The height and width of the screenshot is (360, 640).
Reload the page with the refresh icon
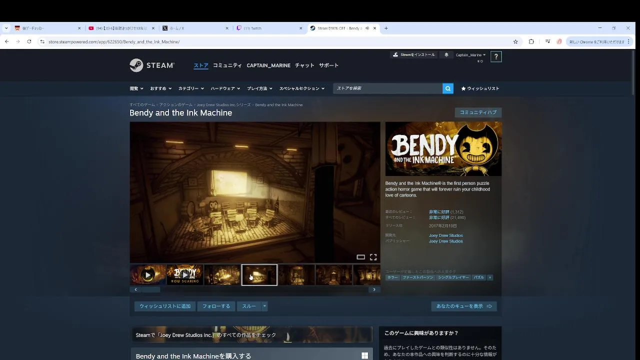[29, 41]
